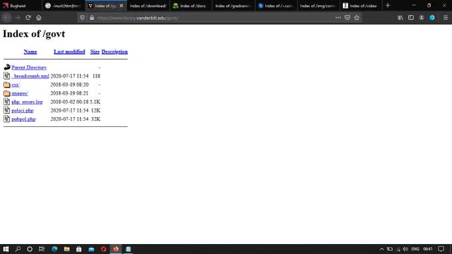
Task: Switch to Index of /video tab
Action: click(x=360, y=6)
